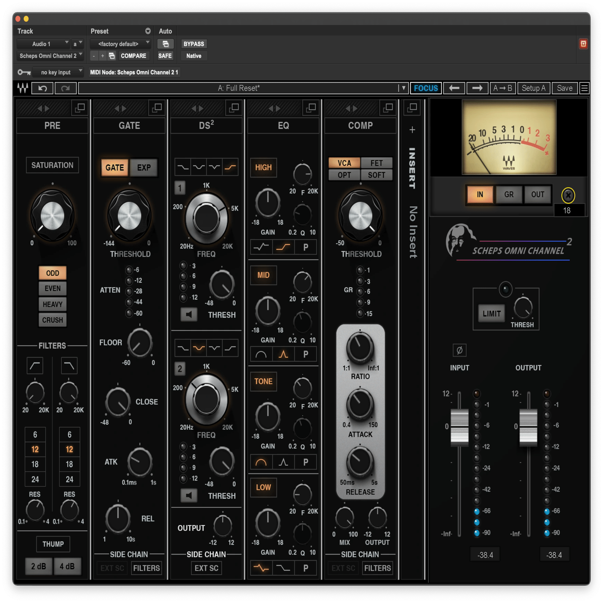Click the preset copy icon next to COMPARE
Viewport: 603px width, 603px height.
tap(112, 56)
